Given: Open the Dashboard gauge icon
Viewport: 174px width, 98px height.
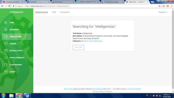Looking at the screenshot, I should [6, 30].
